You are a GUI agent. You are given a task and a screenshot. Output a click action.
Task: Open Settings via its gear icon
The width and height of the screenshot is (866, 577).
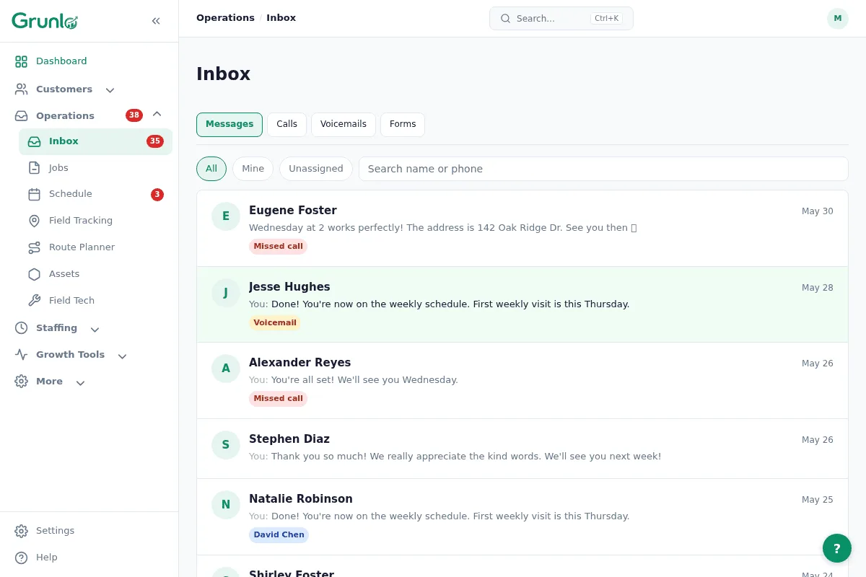pyautogui.click(x=22, y=531)
